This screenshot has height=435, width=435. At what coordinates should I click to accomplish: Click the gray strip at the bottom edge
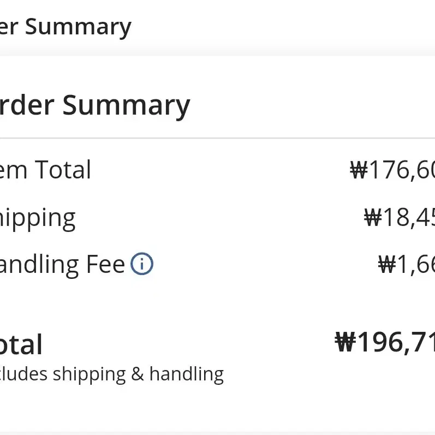click(217, 433)
